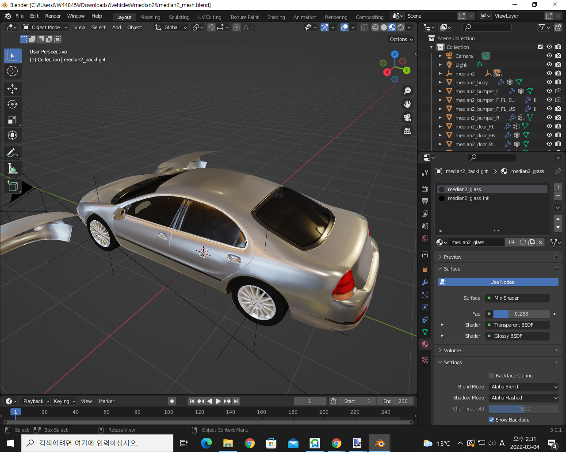This screenshot has width=566, height=452.
Task: Open the Render menu
Action: pyautogui.click(x=53, y=16)
